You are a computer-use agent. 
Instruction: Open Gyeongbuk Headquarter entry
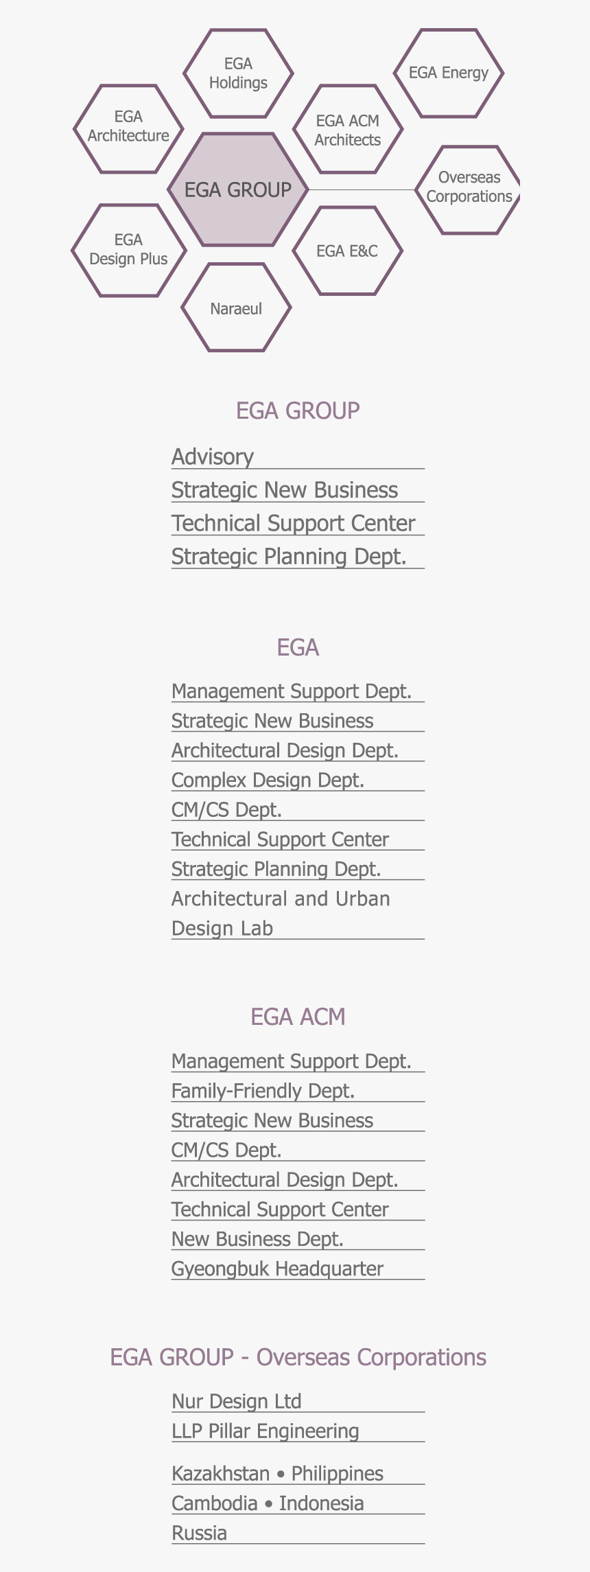(277, 1269)
